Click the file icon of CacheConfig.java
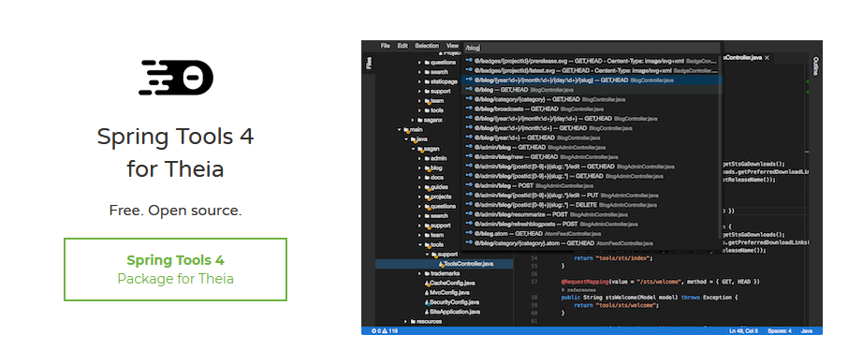863x364 pixels. point(427,284)
